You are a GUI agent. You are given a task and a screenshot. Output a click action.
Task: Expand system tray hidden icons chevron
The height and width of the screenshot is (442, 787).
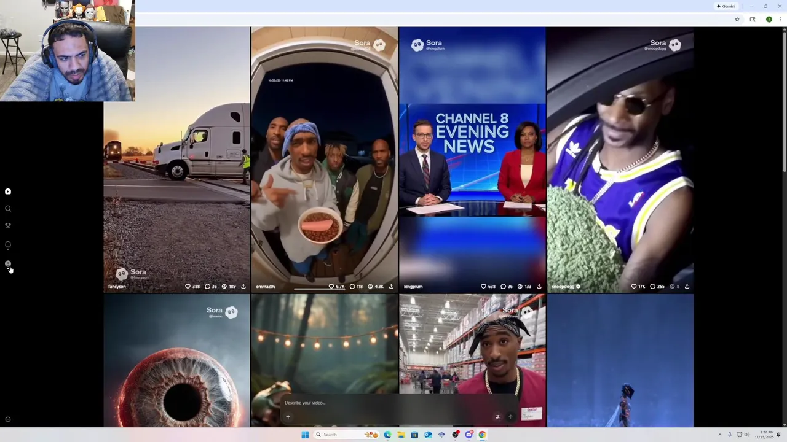[721, 435]
